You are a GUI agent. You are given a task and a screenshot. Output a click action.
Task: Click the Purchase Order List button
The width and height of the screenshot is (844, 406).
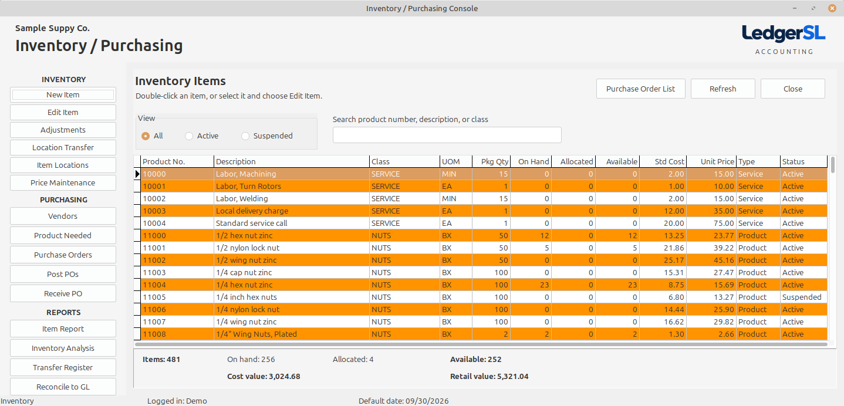click(x=640, y=89)
